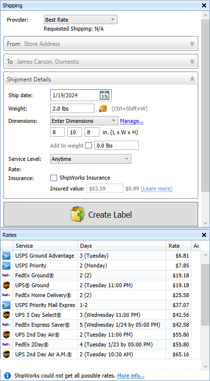Click the Rate column header
Screen dimensions: 210x381
[179, 246]
